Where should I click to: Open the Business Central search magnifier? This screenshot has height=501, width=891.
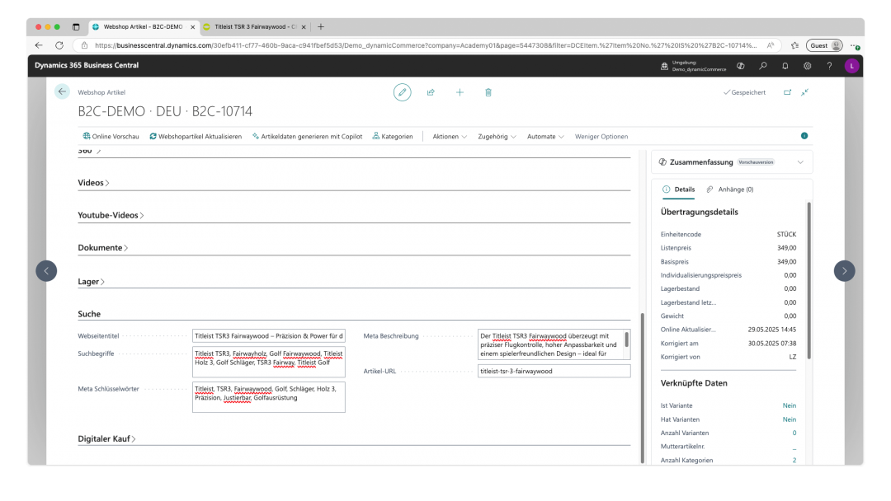(x=762, y=66)
